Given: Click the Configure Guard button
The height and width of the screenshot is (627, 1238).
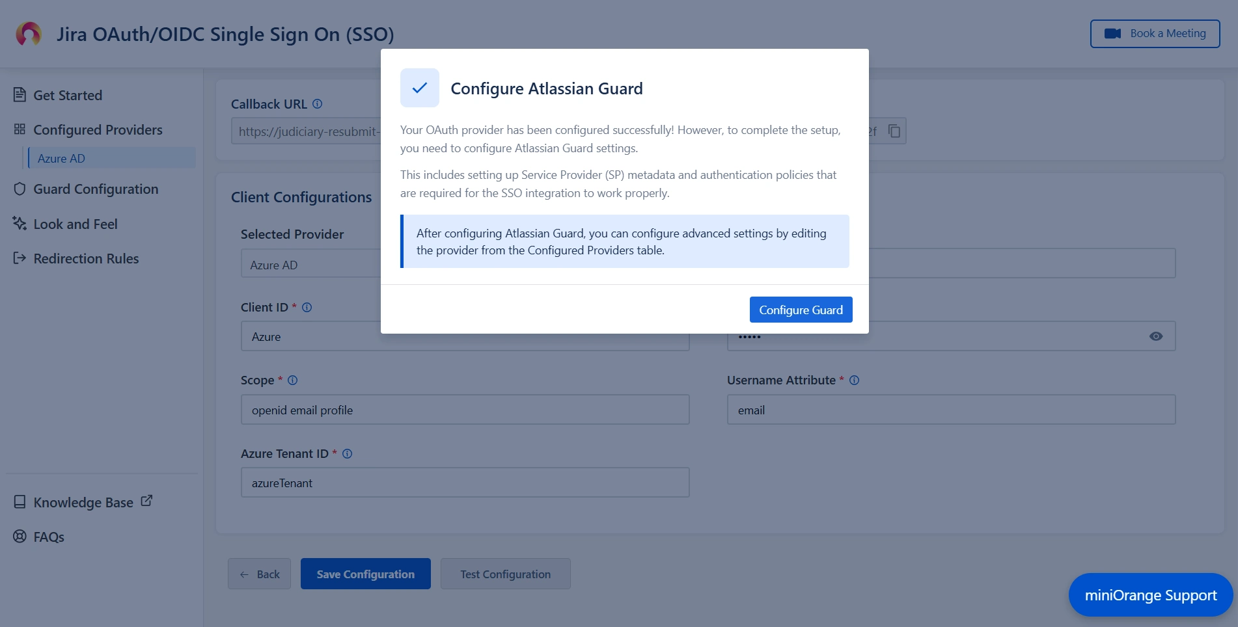Looking at the screenshot, I should [801, 310].
